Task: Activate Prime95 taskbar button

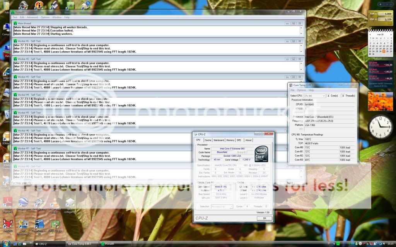Action: click(115, 244)
